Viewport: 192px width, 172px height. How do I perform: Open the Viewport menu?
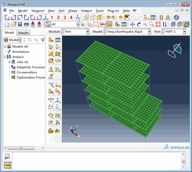[x=38, y=11]
